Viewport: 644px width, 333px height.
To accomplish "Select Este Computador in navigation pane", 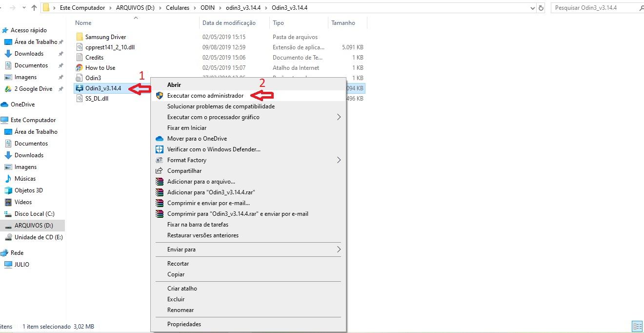I will coord(33,120).
